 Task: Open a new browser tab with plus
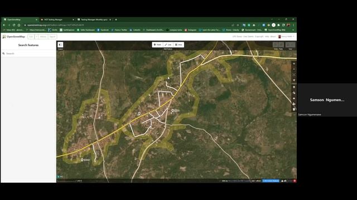coord(116,20)
